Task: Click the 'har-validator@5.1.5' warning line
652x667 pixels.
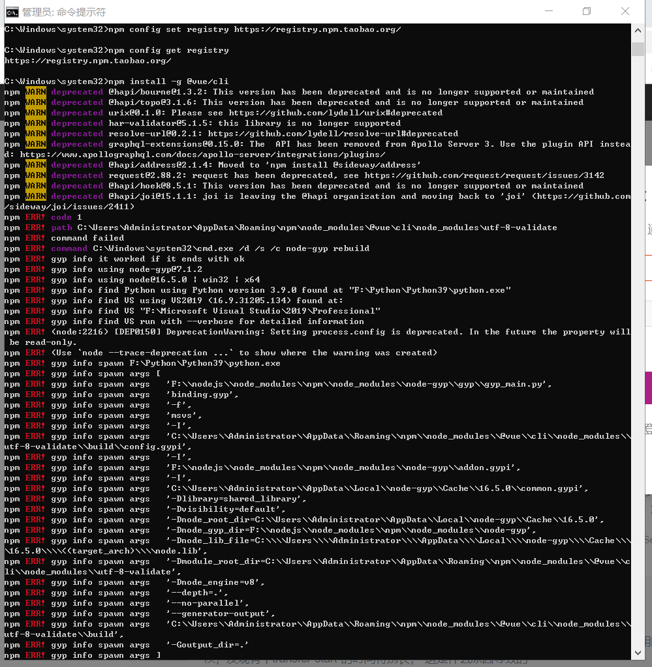Action: [x=203, y=123]
